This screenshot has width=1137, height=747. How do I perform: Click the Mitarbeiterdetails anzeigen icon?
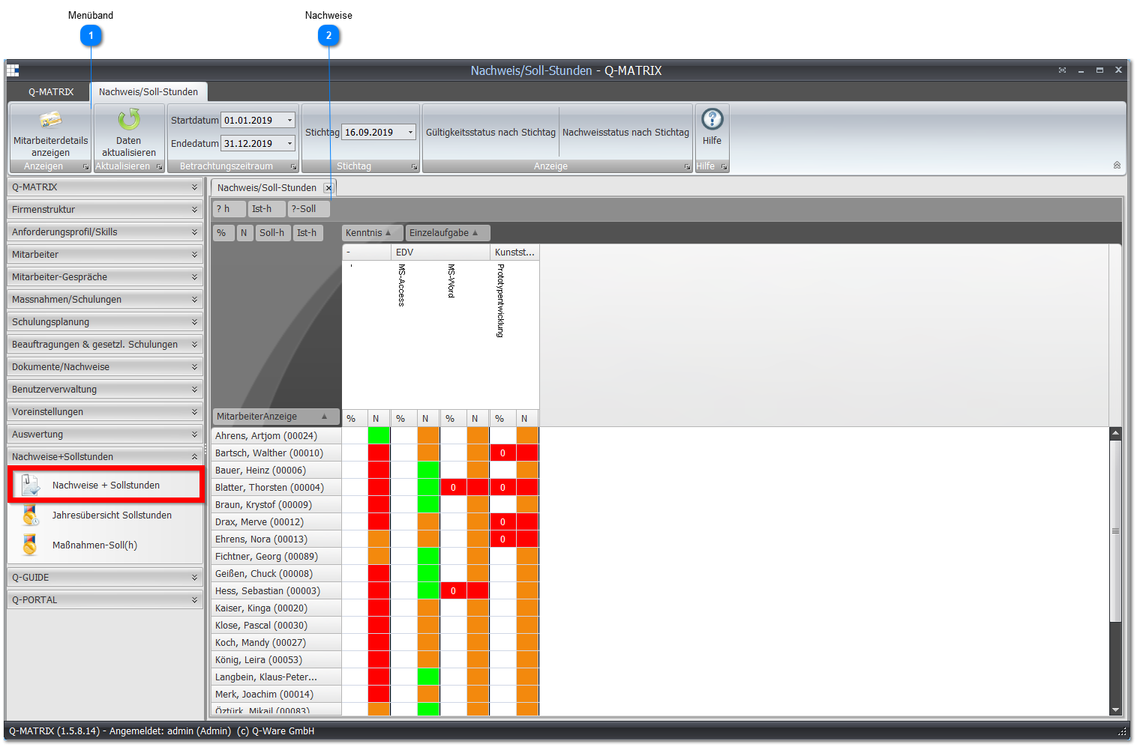pos(50,120)
